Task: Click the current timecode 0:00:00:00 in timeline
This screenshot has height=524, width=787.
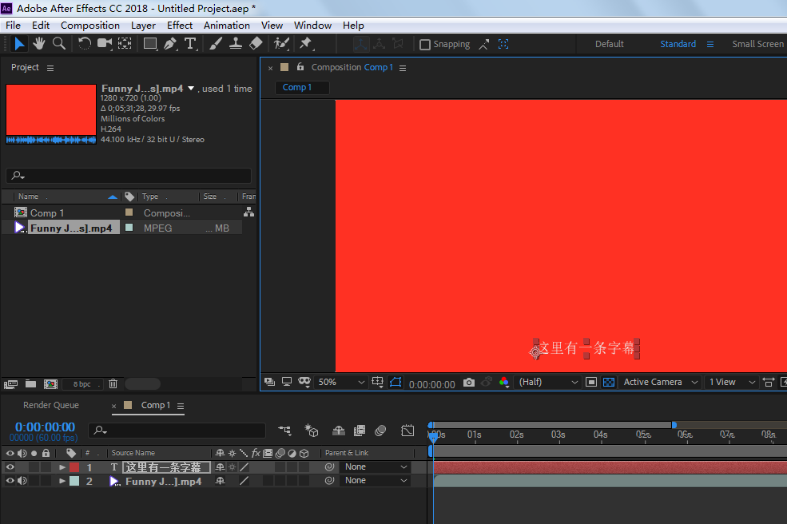Action: coord(46,427)
